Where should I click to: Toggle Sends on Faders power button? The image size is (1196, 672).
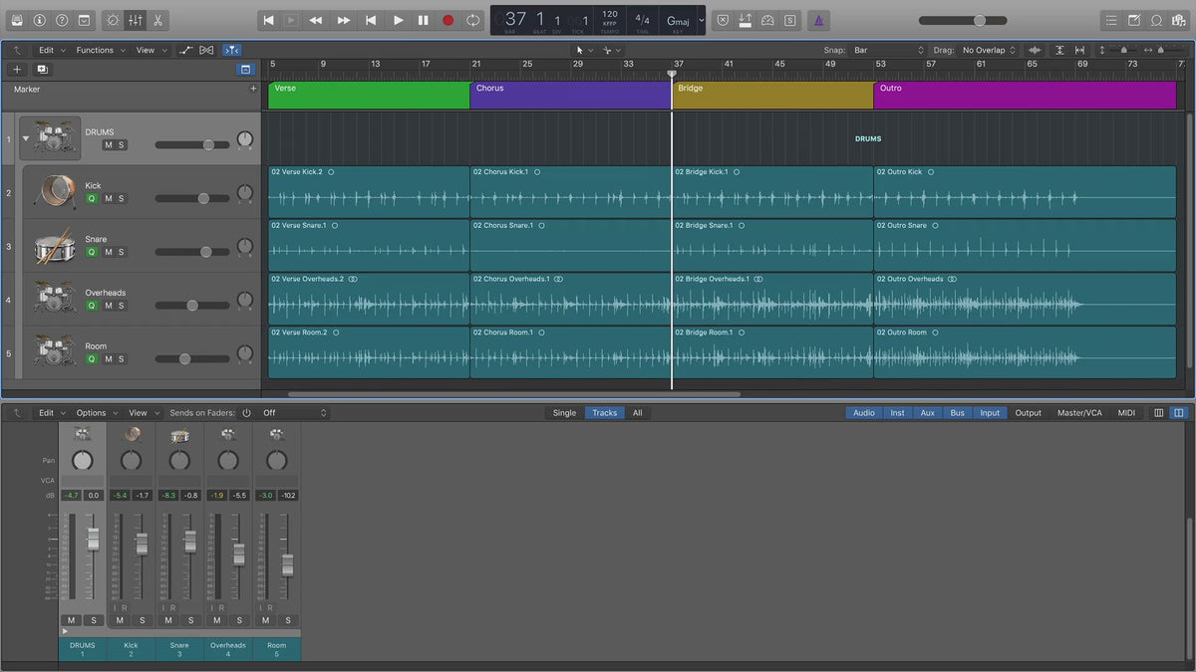tap(246, 413)
